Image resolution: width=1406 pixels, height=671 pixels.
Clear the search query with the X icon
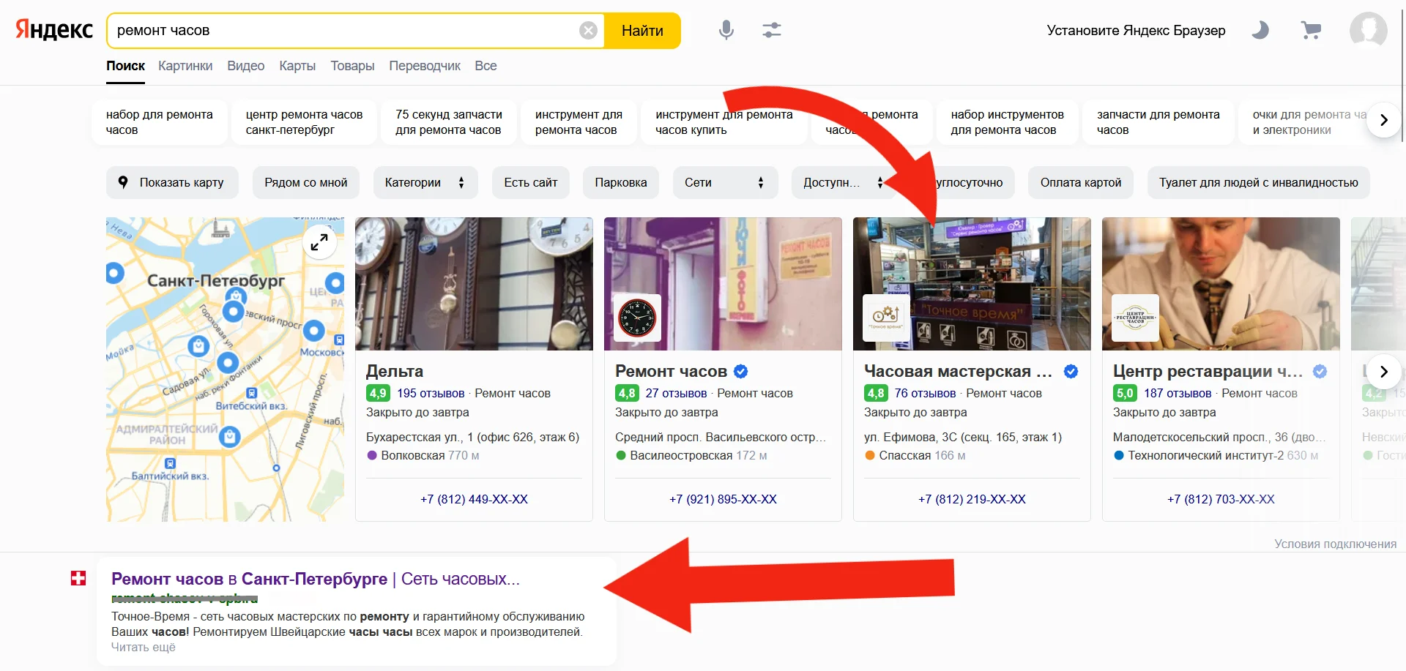(x=588, y=31)
